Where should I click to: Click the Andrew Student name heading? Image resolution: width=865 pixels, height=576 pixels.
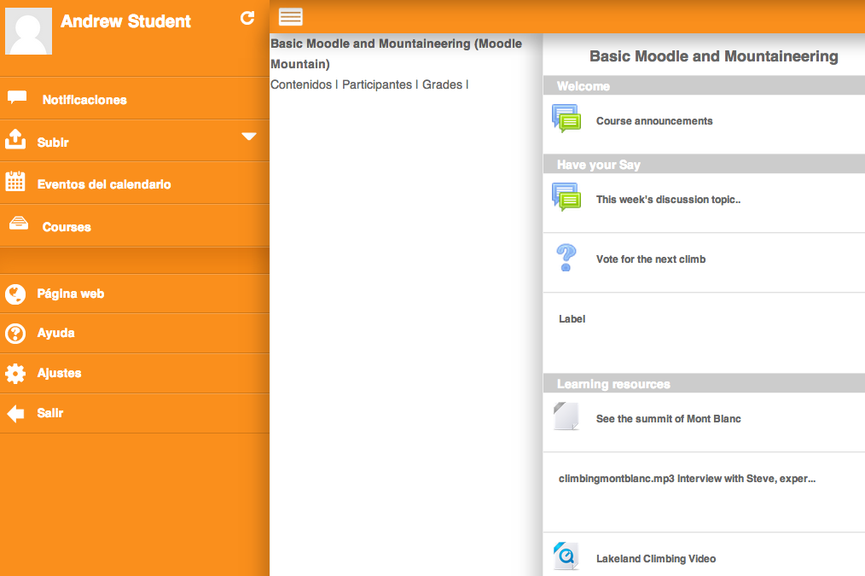pyautogui.click(x=125, y=21)
